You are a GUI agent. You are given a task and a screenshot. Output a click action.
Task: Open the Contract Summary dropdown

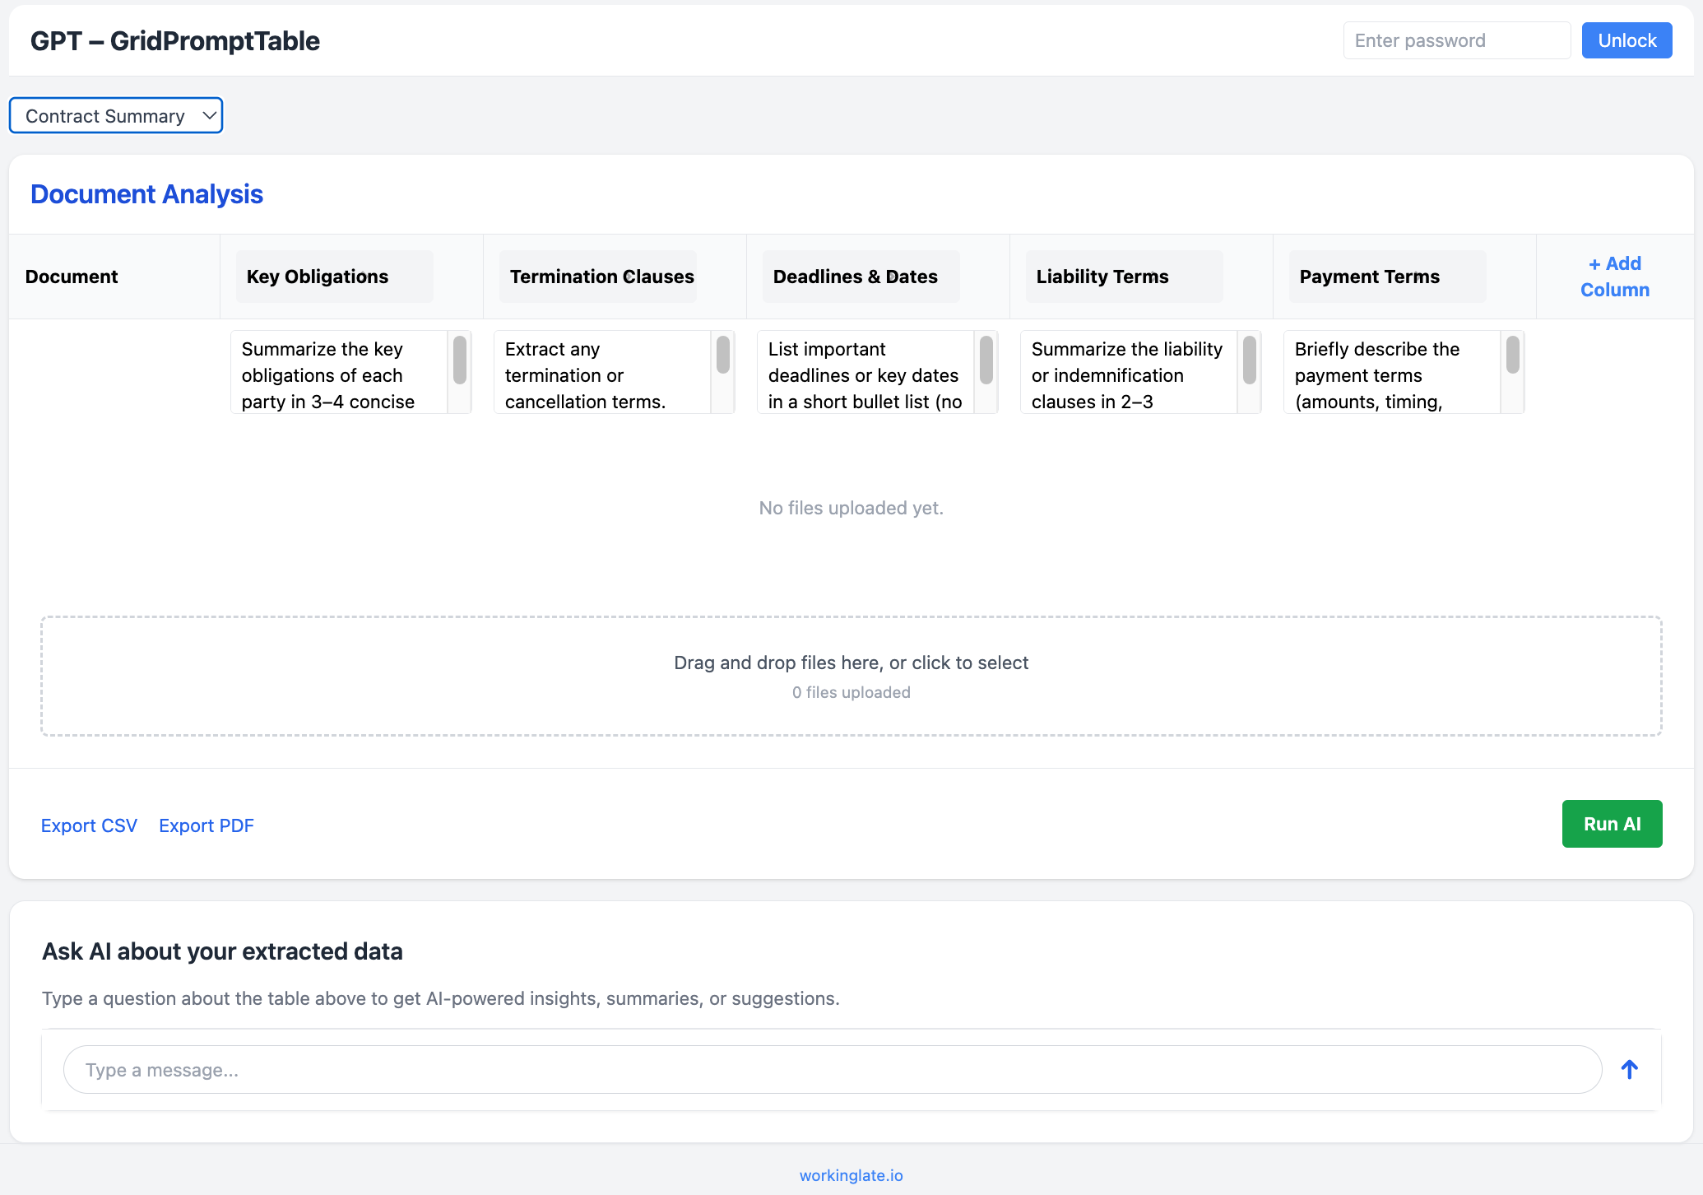116,116
